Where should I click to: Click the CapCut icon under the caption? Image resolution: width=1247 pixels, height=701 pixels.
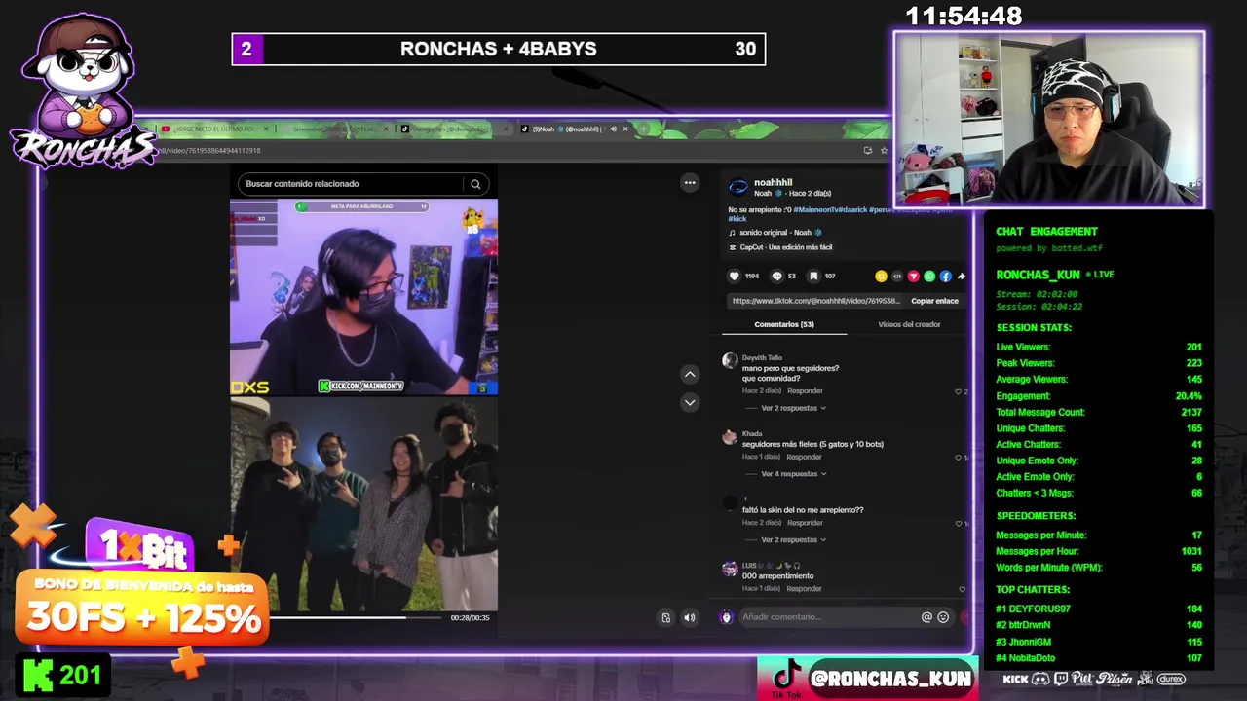(x=733, y=247)
